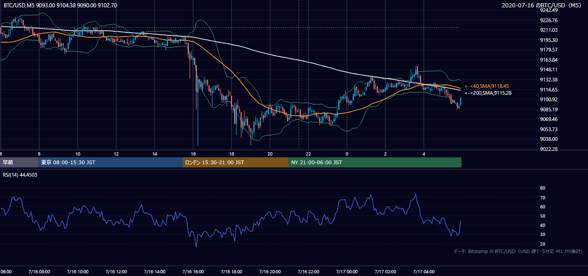Click RSI axis level 30
This screenshot has width=588, height=276.
coord(542,235)
